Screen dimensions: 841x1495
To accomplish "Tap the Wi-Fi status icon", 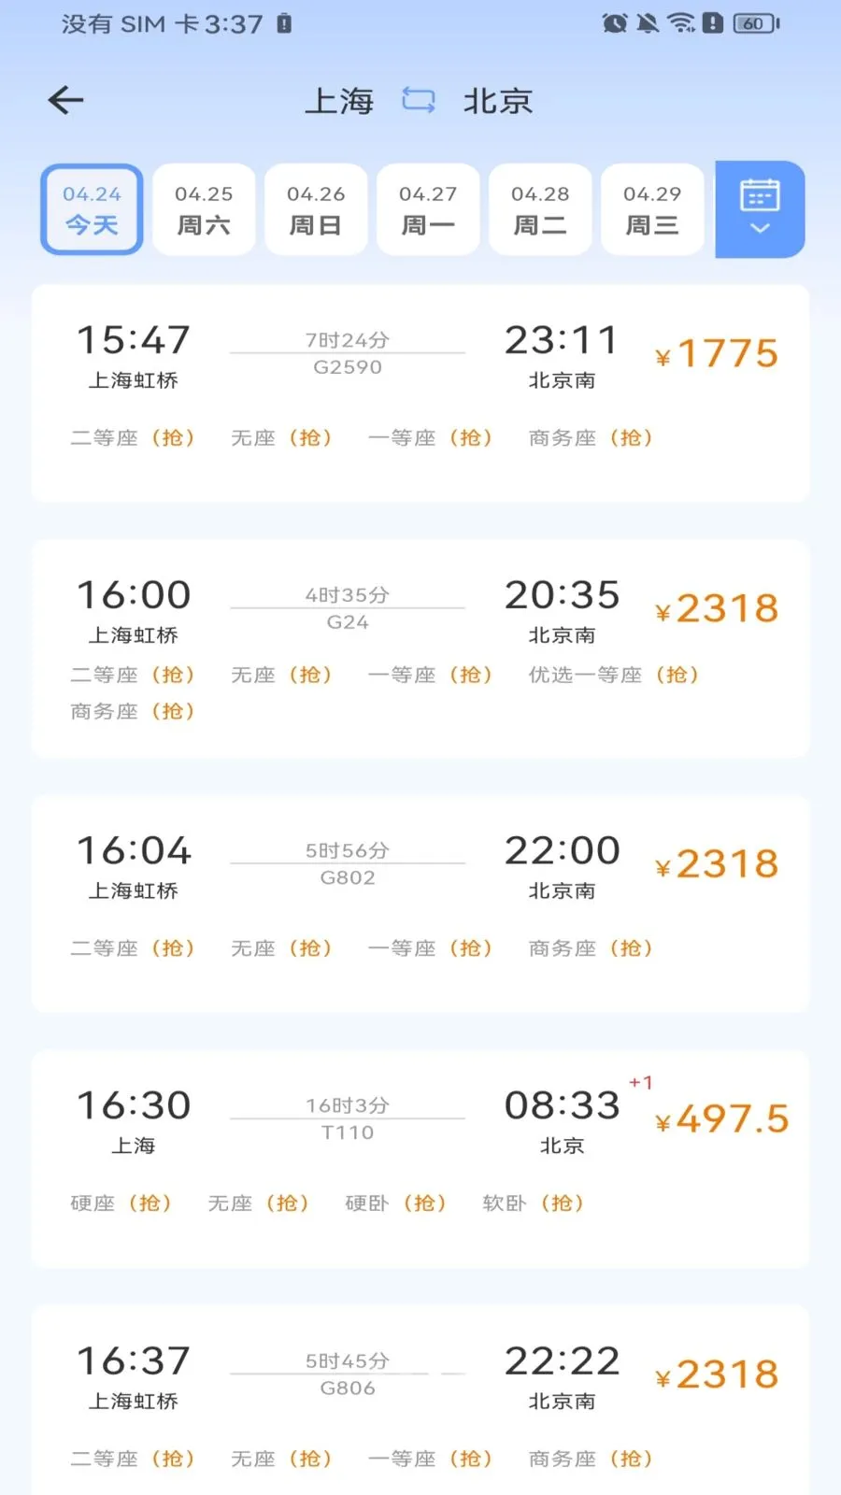I will point(681,23).
